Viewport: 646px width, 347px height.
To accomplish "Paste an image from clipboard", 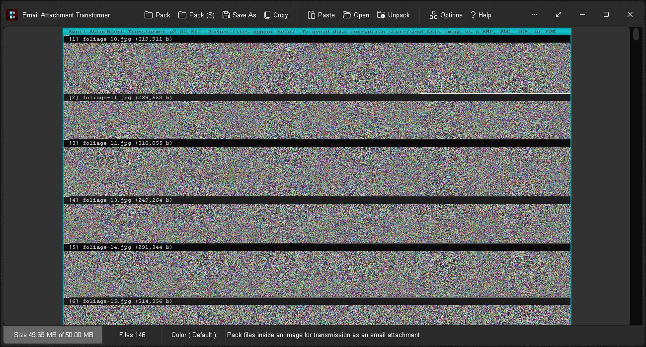I will click(x=321, y=15).
